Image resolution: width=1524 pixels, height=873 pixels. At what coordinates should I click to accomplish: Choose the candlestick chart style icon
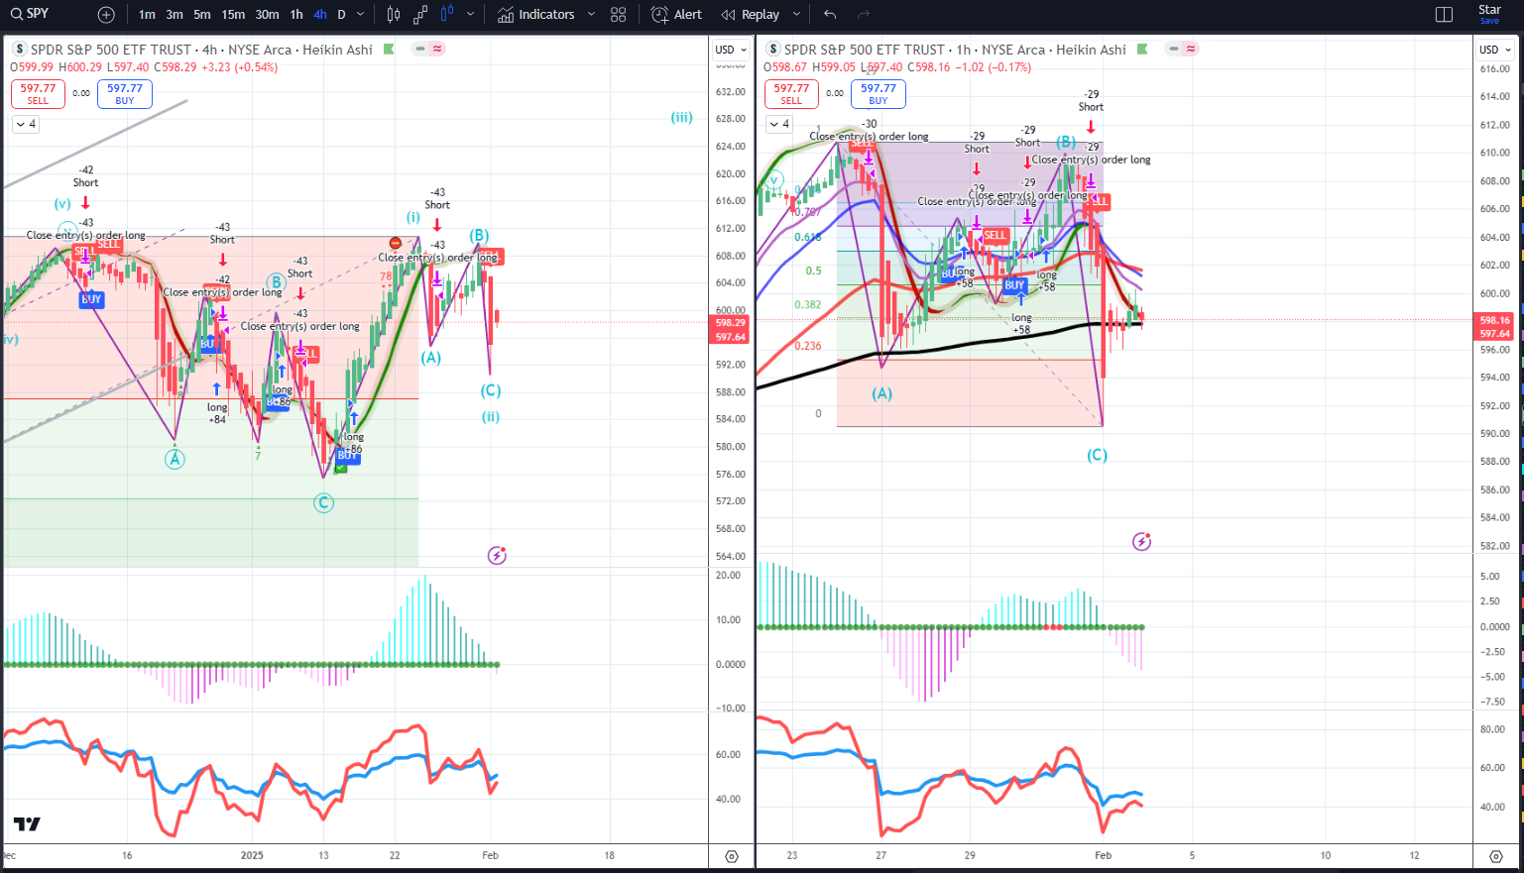[394, 15]
